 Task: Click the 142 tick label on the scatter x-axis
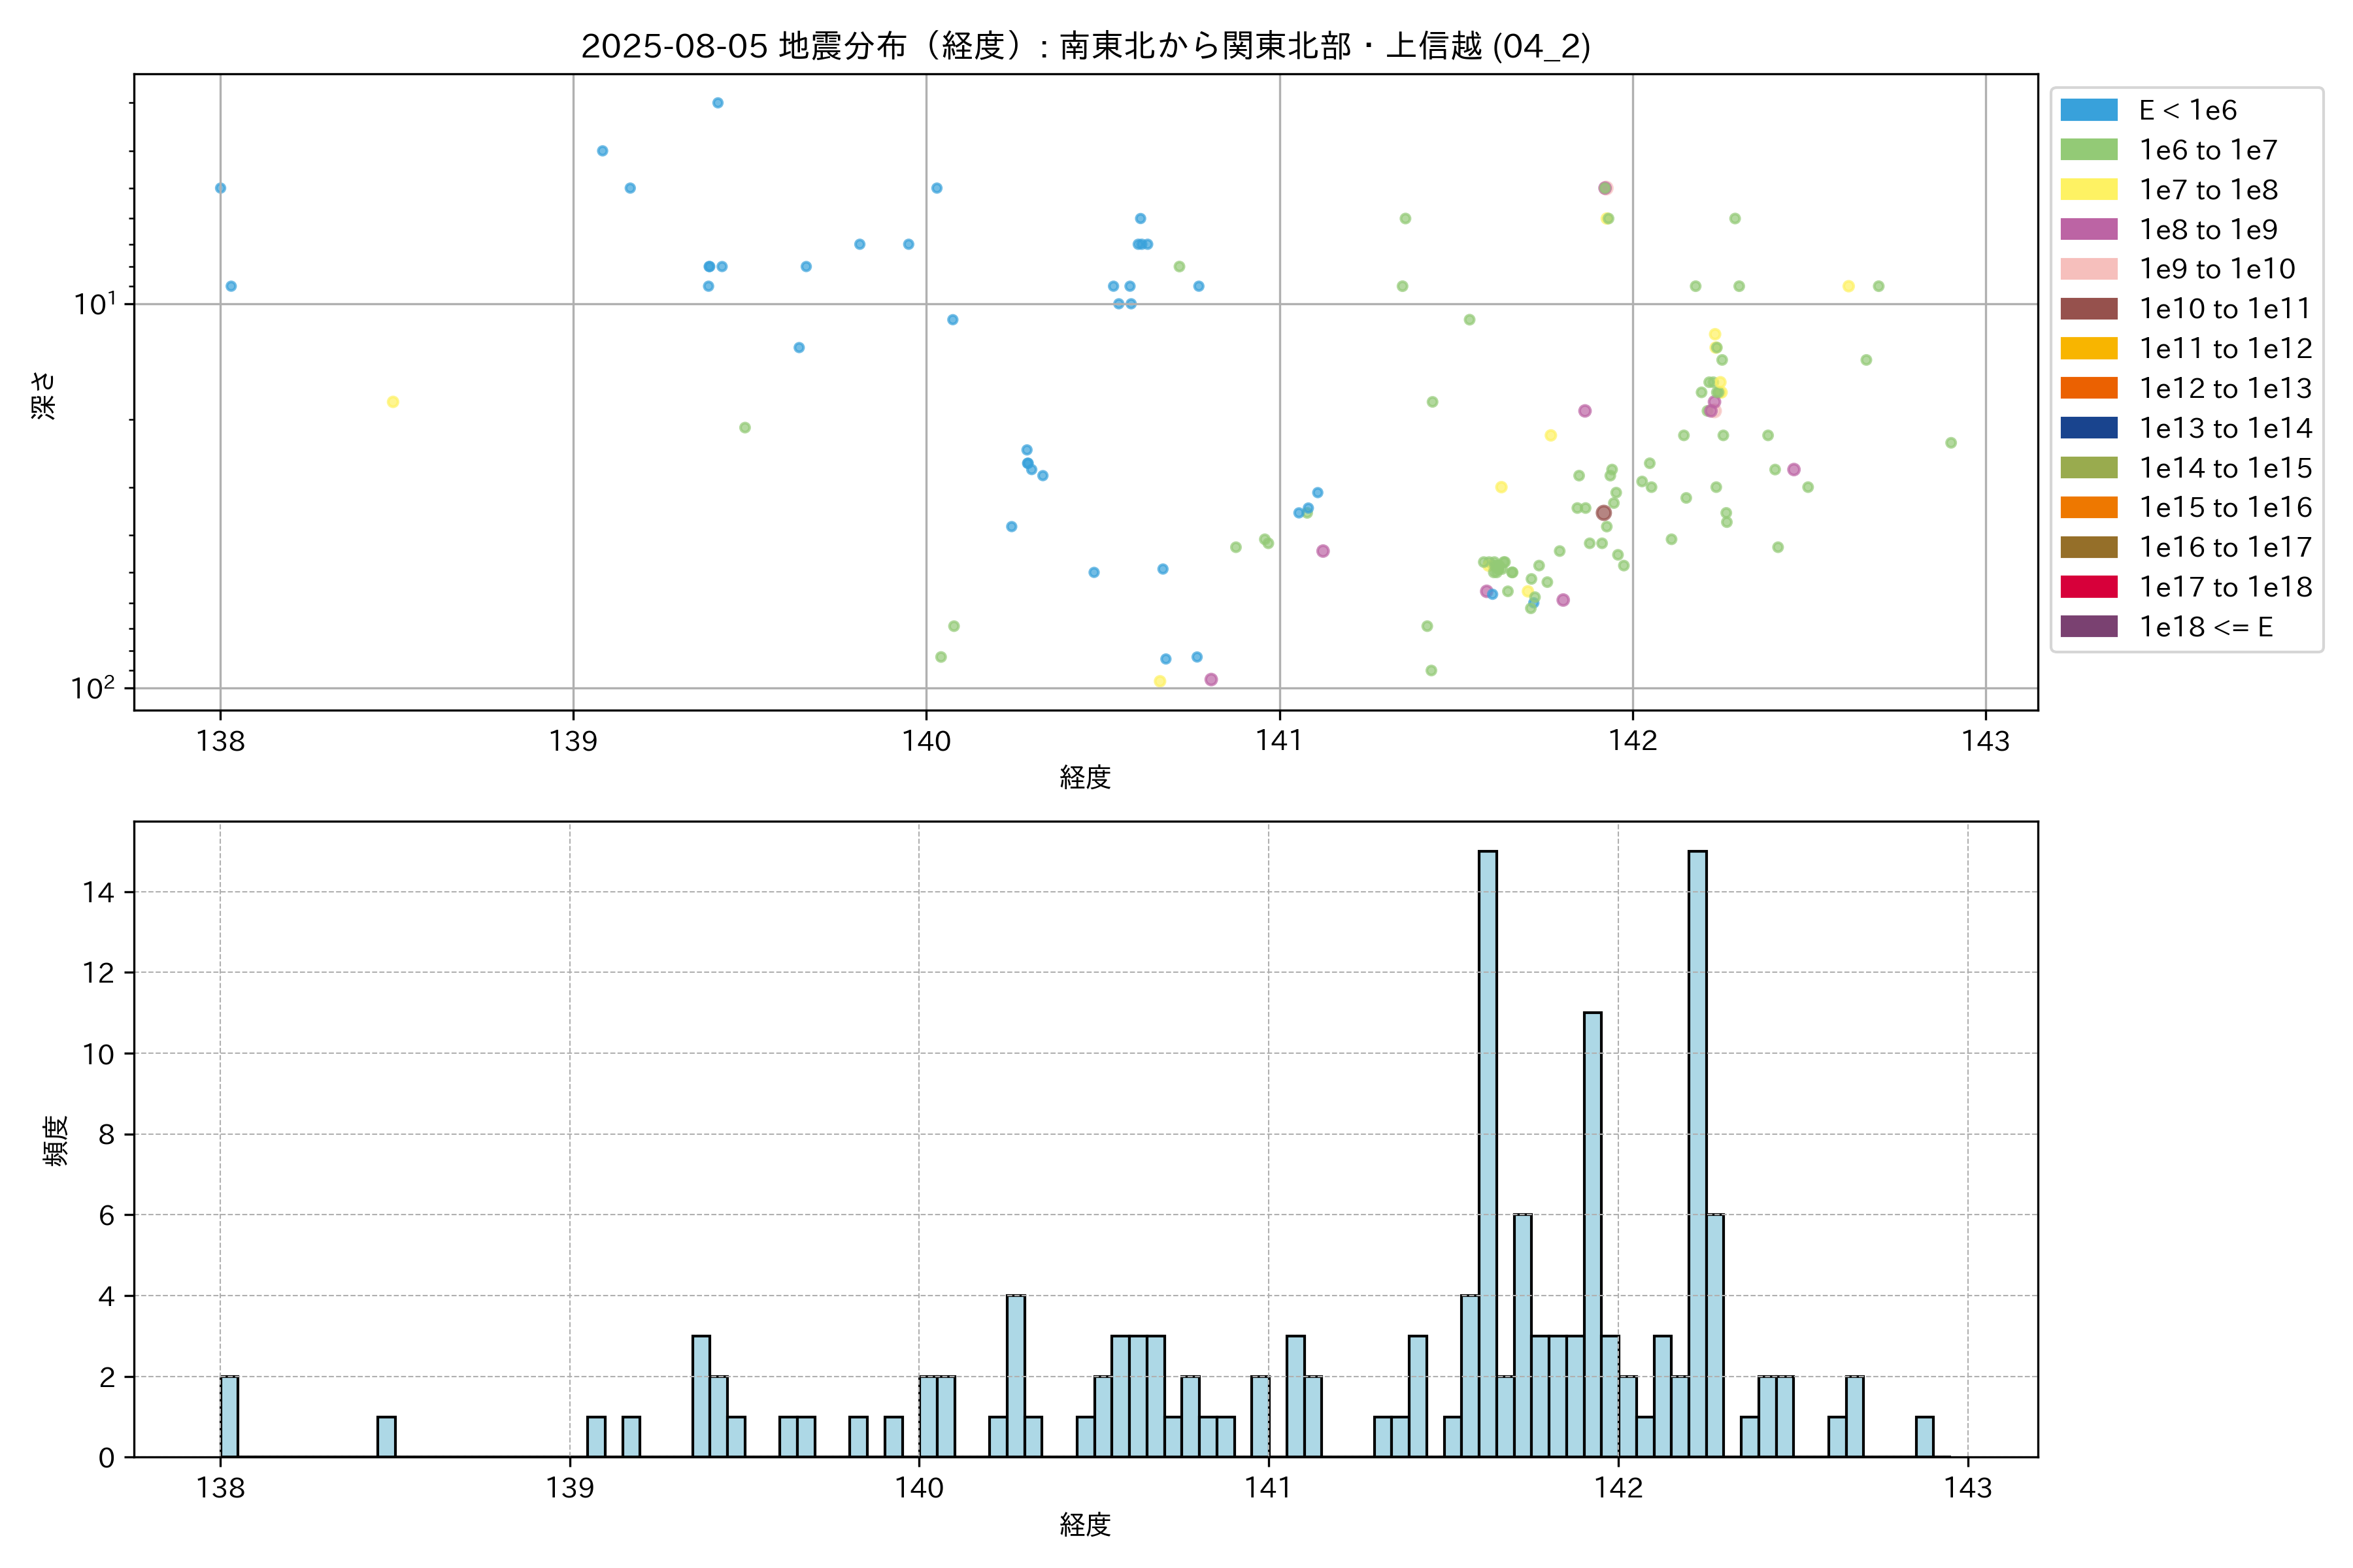pos(1633,741)
